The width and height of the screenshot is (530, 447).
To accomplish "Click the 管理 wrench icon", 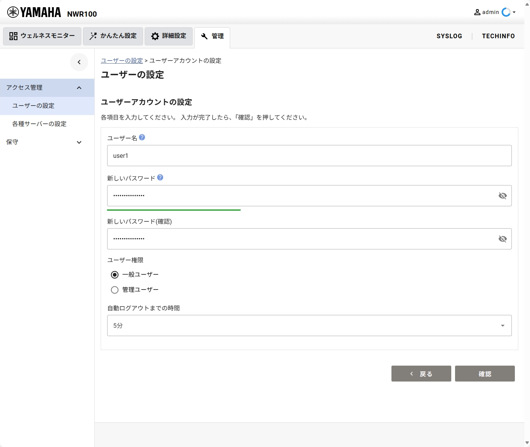I will point(205,36).
